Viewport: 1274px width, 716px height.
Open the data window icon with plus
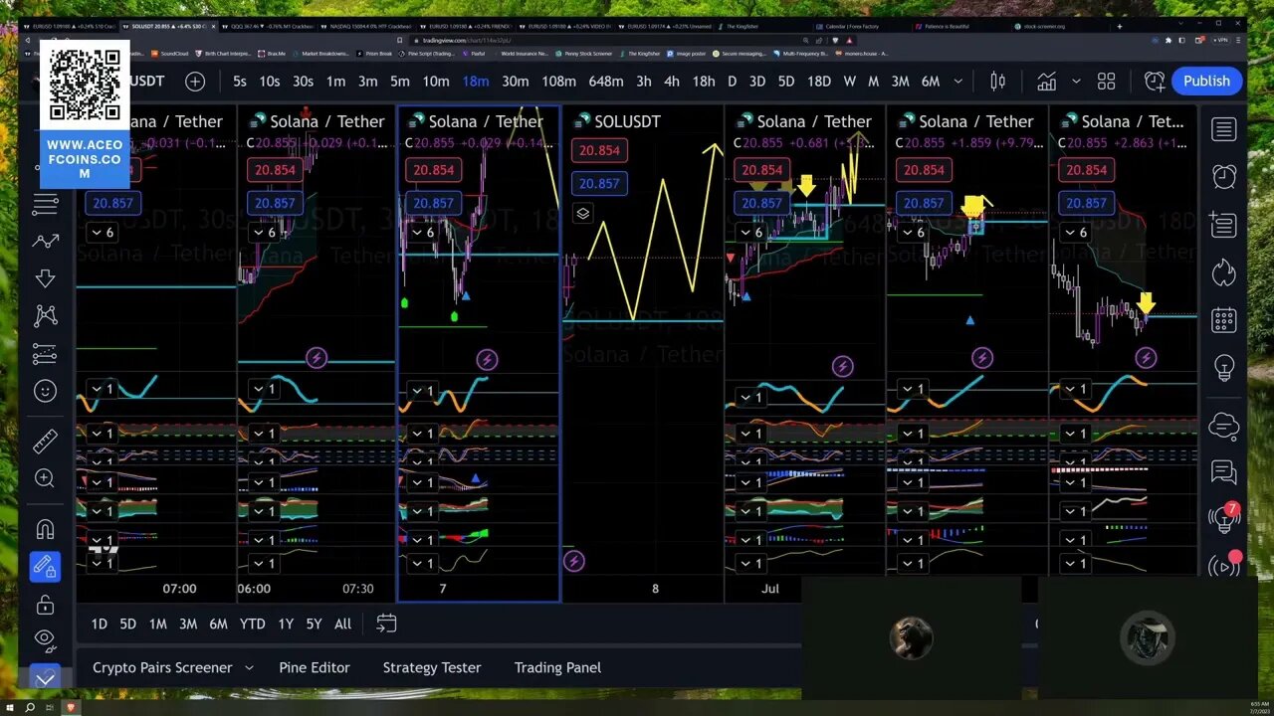[1223, 225]
